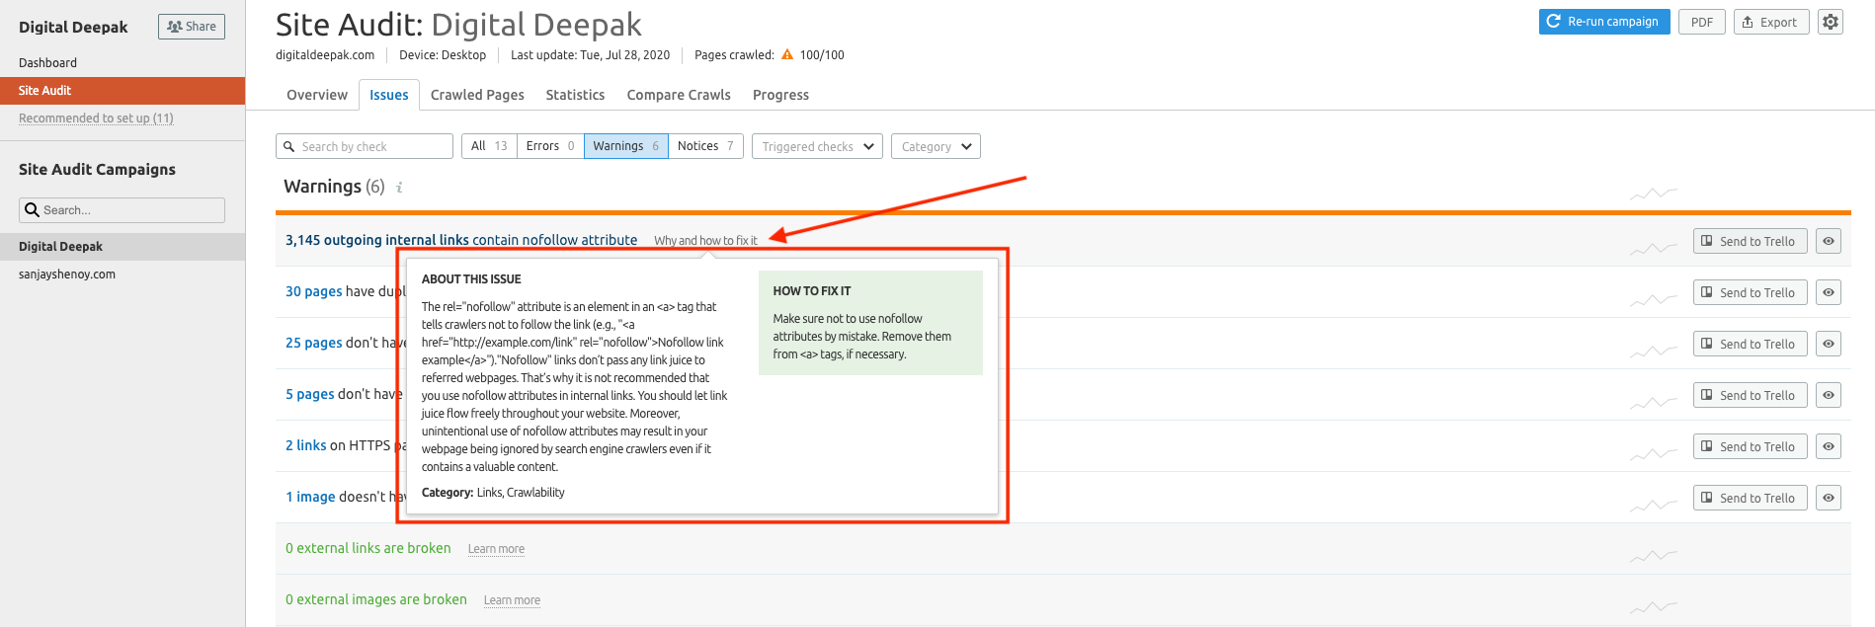Hide the nofollow attribute issue via eye icon
Image resolution: width=1875 pixels, height=627 pixels.
point(1829,241)
